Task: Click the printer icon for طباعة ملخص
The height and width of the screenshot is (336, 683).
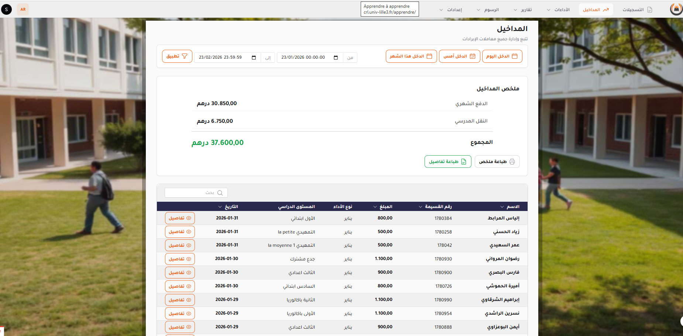Action: pyautogui.click(x=512, y=162)
